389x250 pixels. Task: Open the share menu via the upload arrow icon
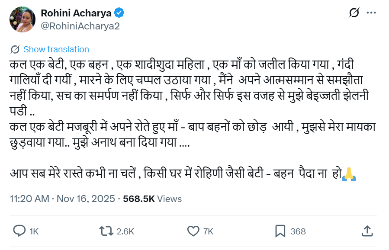pyautogui.click(x=367, y=231)
